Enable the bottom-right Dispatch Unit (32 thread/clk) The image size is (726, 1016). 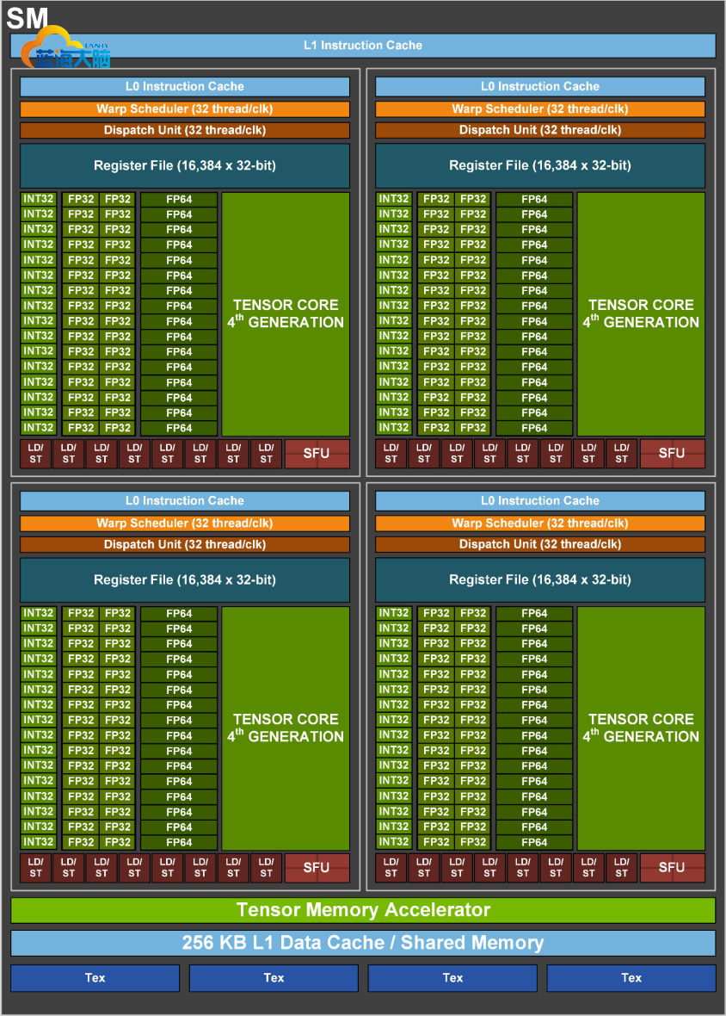[539, 544]
